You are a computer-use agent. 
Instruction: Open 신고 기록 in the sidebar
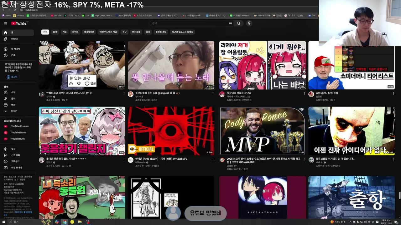[x=18, y=155]
